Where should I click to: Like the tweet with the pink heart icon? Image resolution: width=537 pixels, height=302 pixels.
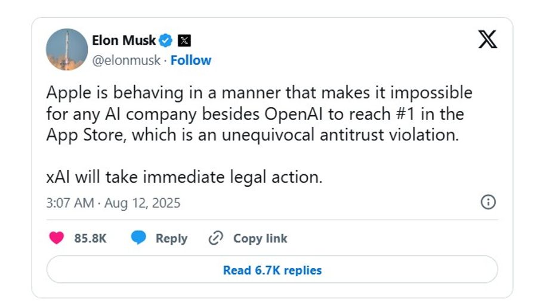click(57, 238)
